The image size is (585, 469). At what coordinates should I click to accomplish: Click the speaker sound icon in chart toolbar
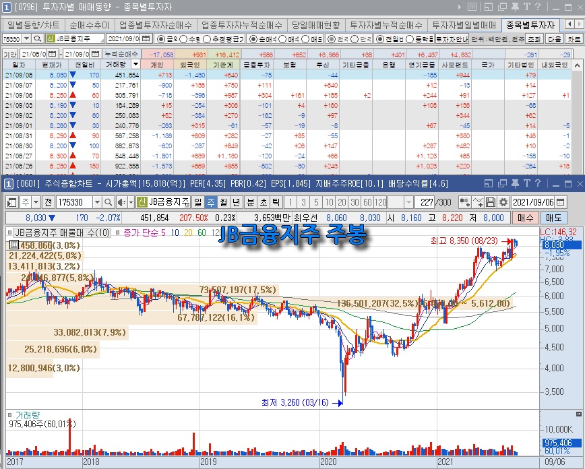121,203
